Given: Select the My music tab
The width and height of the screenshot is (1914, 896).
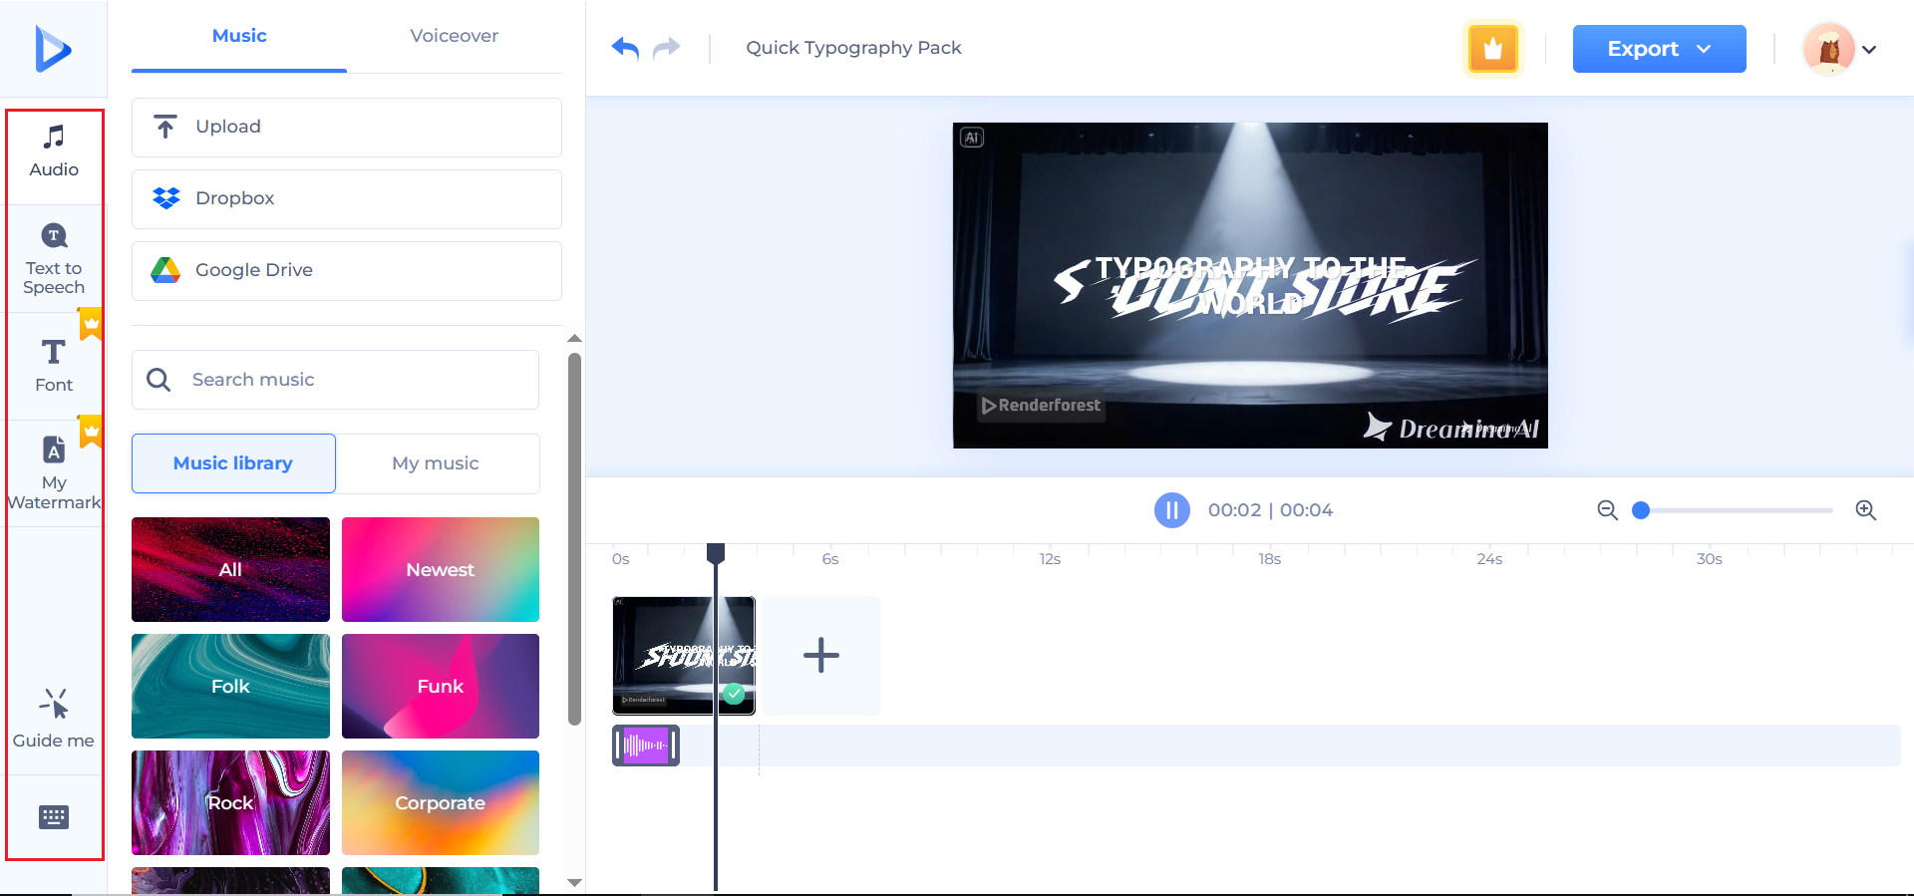Looking at the screenshot, I should coord(436,463).
